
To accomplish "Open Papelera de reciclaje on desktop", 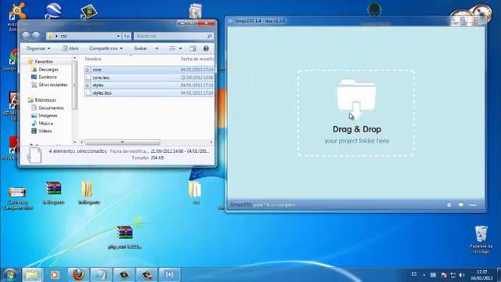I will tap(481, 240).
